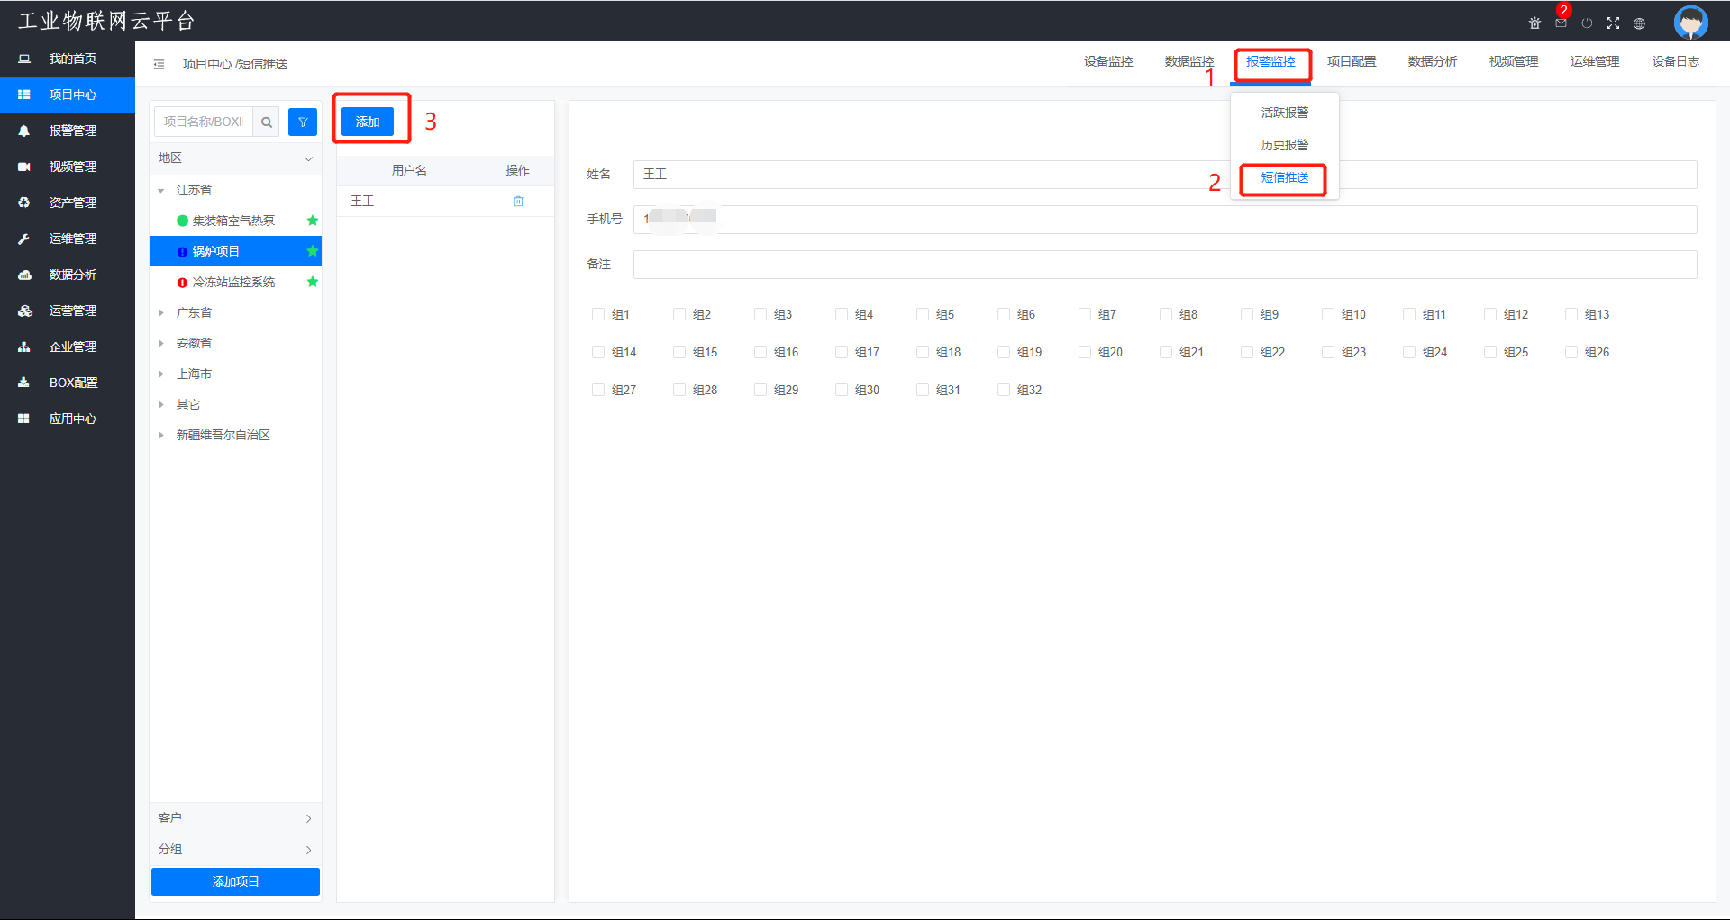This screenshot has width=1730, height=920.
Task: Check the 组5 checkbox
Action: (x=923, y=314)
